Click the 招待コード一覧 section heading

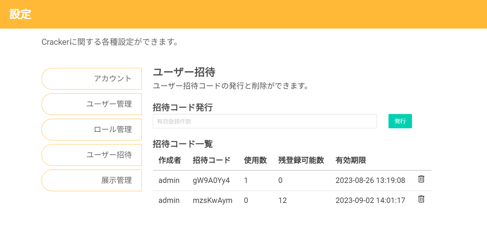(x=183, y=144)
